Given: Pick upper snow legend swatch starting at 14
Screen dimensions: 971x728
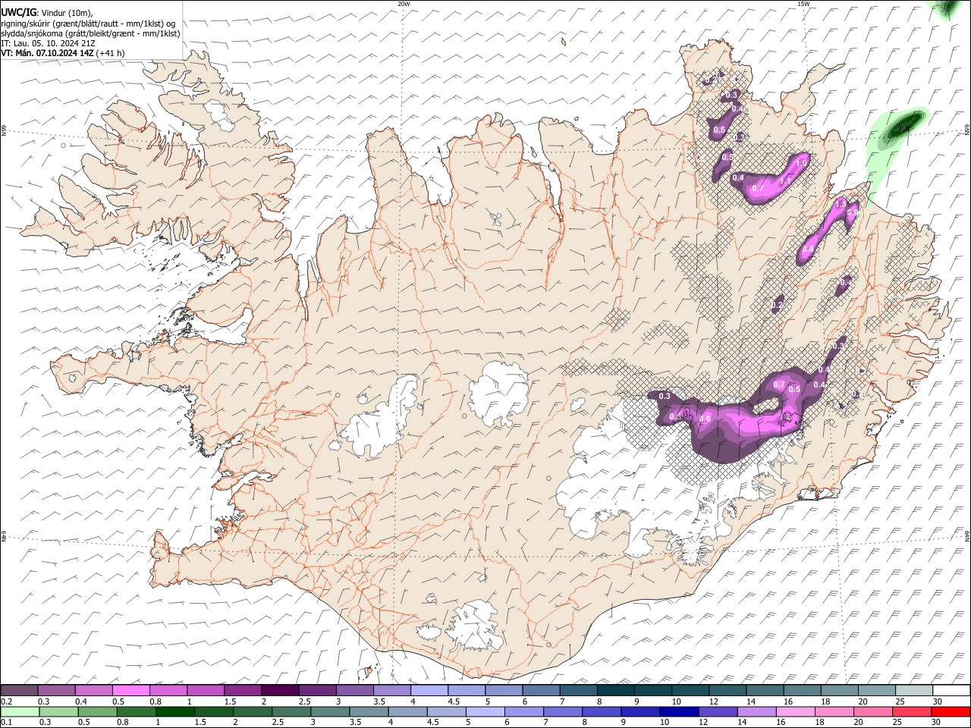Looking at the screenshot, I should pos(765,690).
